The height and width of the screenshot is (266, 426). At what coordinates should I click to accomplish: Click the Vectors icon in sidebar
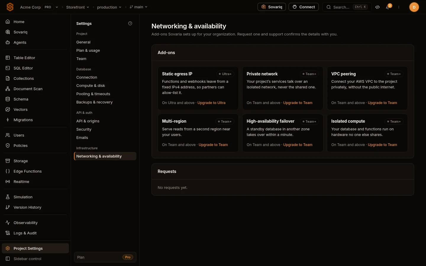point(8,109)
